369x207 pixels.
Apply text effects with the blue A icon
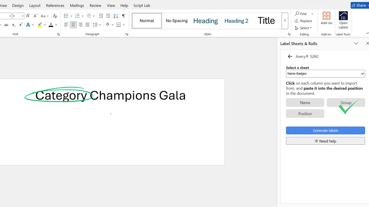pyautogui.click(x=28, y=25)
